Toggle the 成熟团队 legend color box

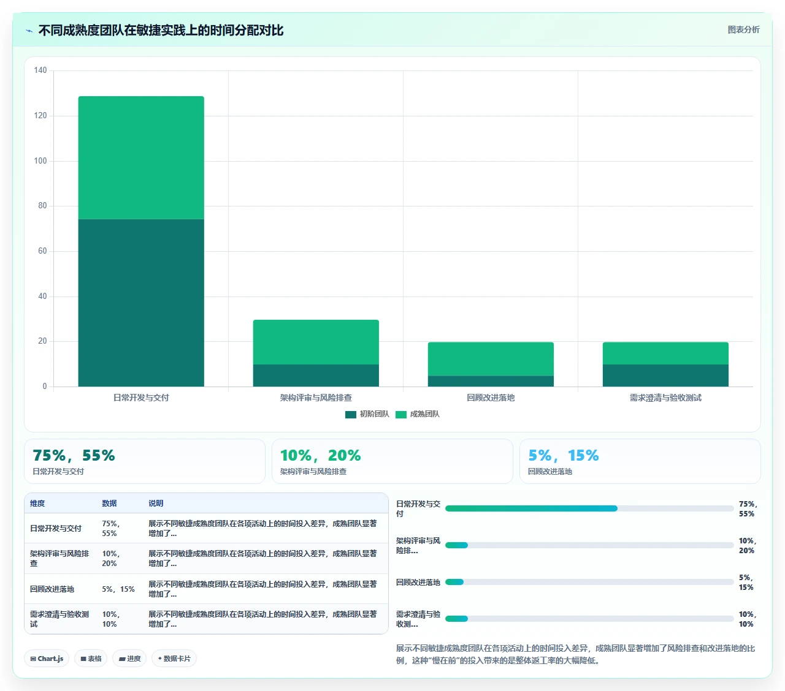401,415
